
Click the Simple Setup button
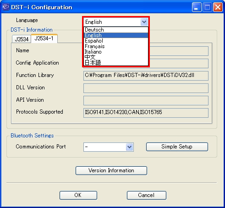177,147
